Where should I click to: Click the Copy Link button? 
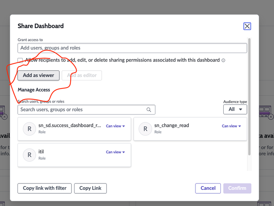[x=90, y=188]
